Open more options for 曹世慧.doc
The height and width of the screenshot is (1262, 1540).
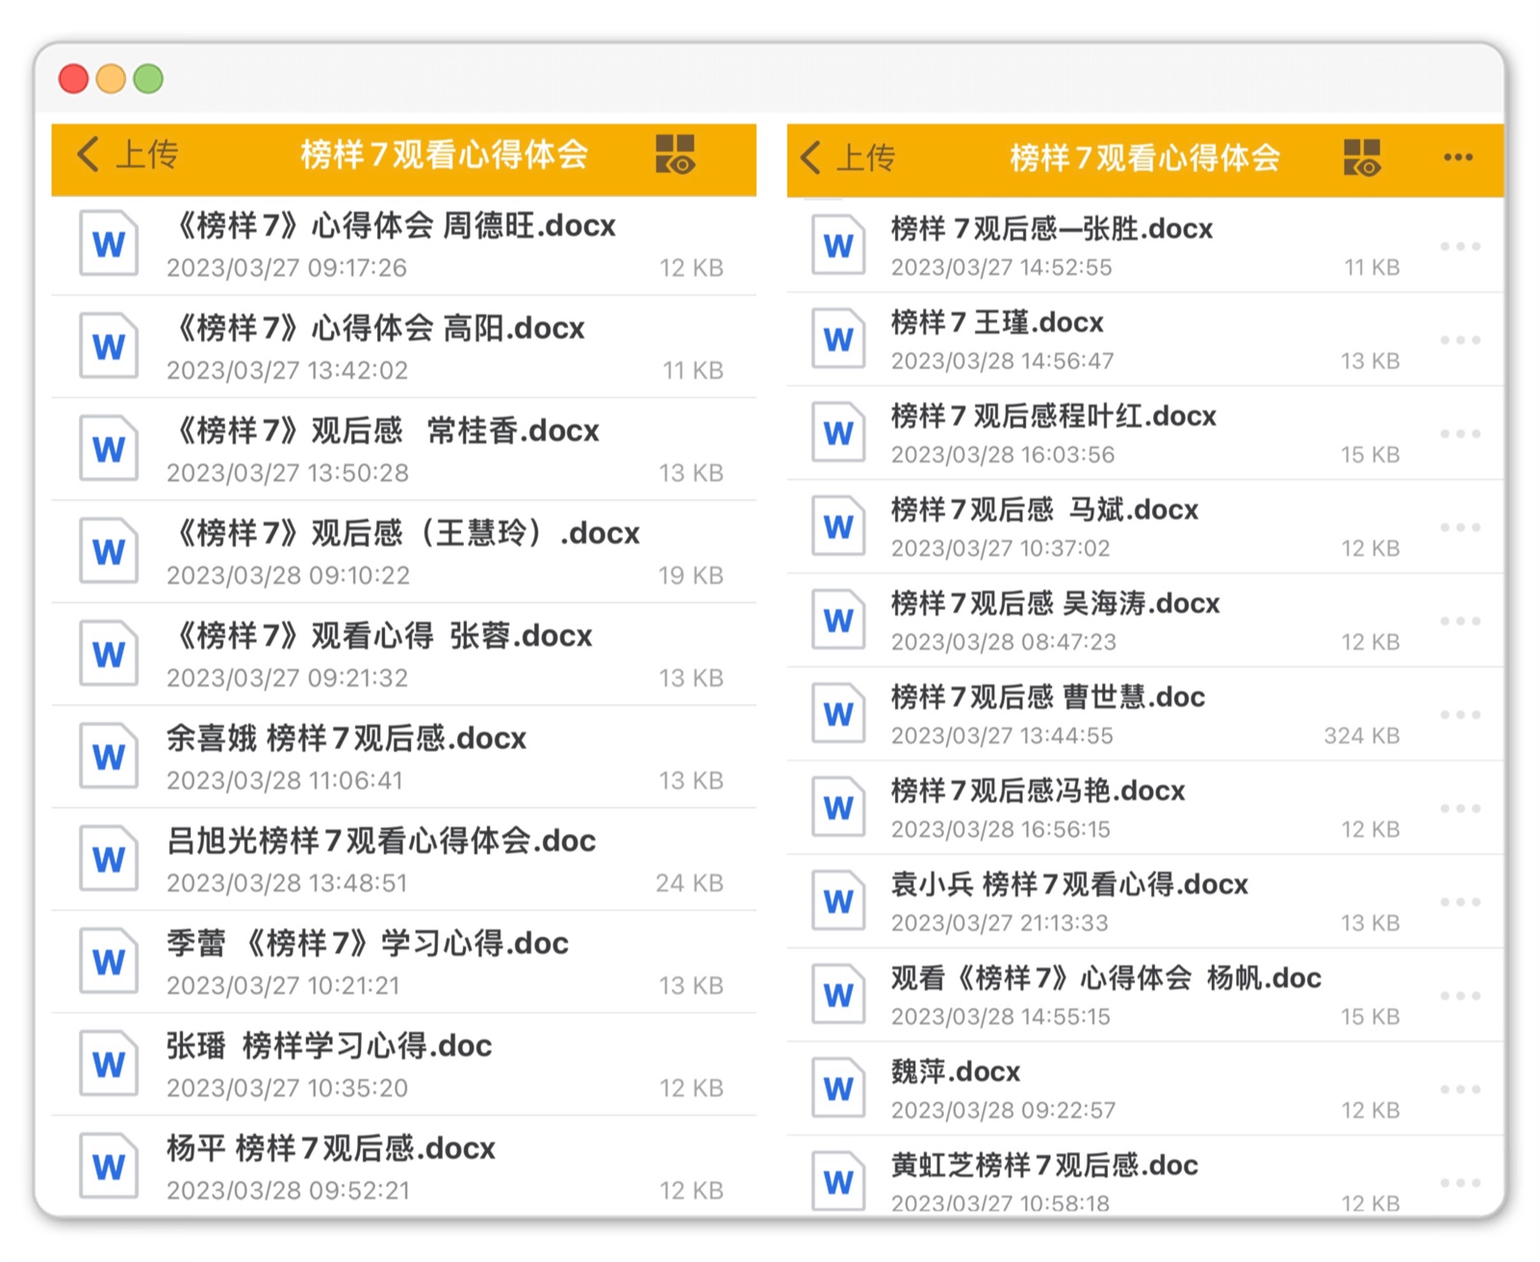click(1460, 715)
